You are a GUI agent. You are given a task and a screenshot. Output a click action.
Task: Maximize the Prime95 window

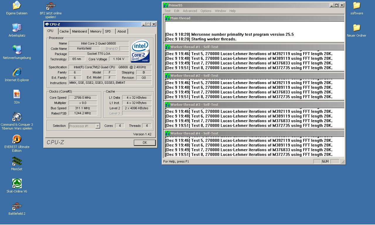[x=337, y=5]
